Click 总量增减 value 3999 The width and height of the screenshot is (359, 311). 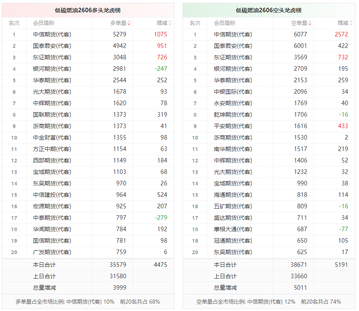120,288
